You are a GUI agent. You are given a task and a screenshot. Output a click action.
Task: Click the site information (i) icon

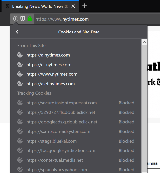(x=16, y=19)
